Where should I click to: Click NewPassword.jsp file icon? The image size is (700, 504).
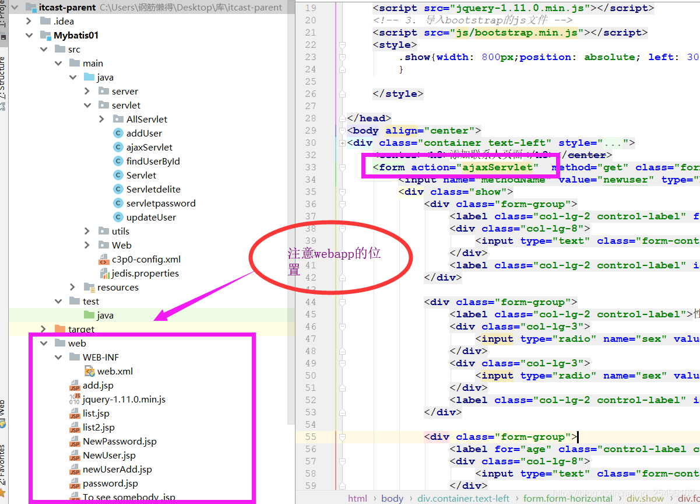coord(75,441)
